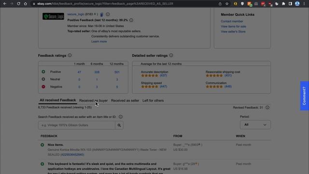Click info icon beside Search Feedback label
This screenshot has height=174, width=309.
[x=121, y=117]
